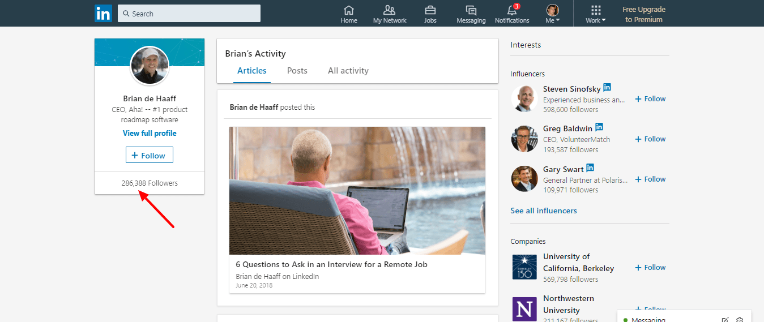Open View full profile link
The width and height of the screenshot is (764, 322).
click(x=150, y=133)
